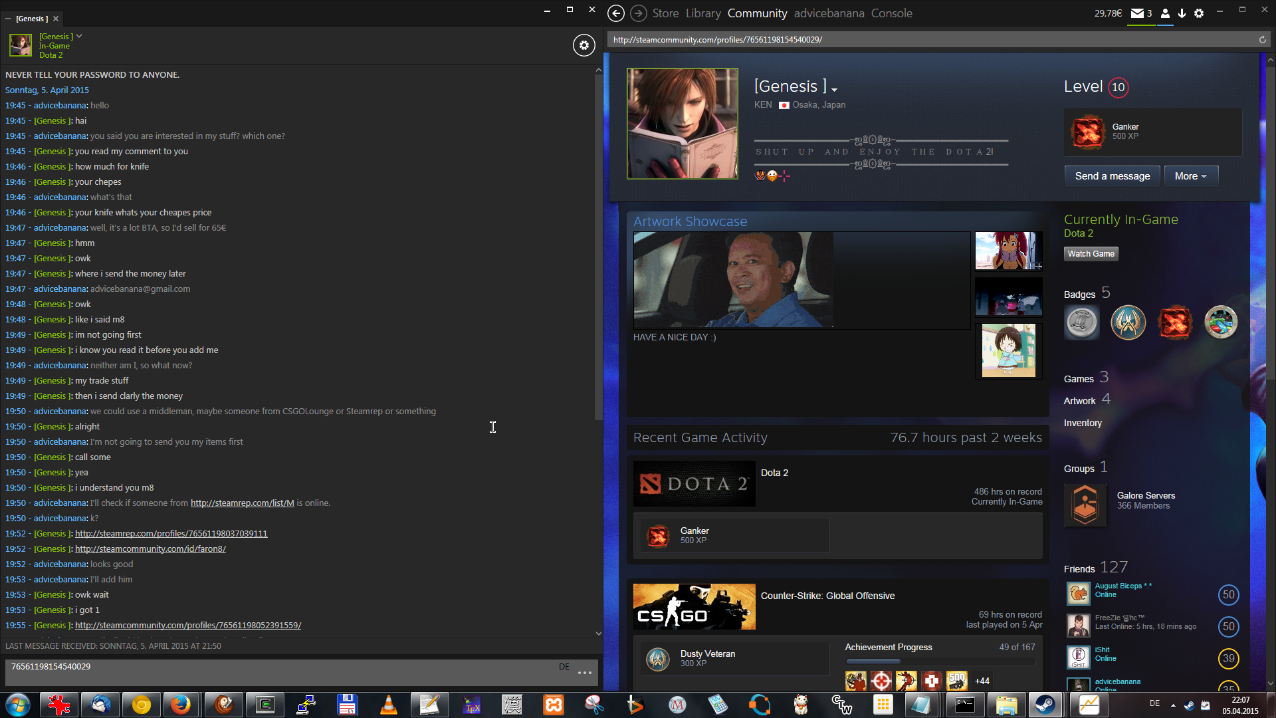Image resolution: width=1276 pixels, height=718 pixels.
Task: Open the chat options ellipsis button
Action: pos(584,673)
